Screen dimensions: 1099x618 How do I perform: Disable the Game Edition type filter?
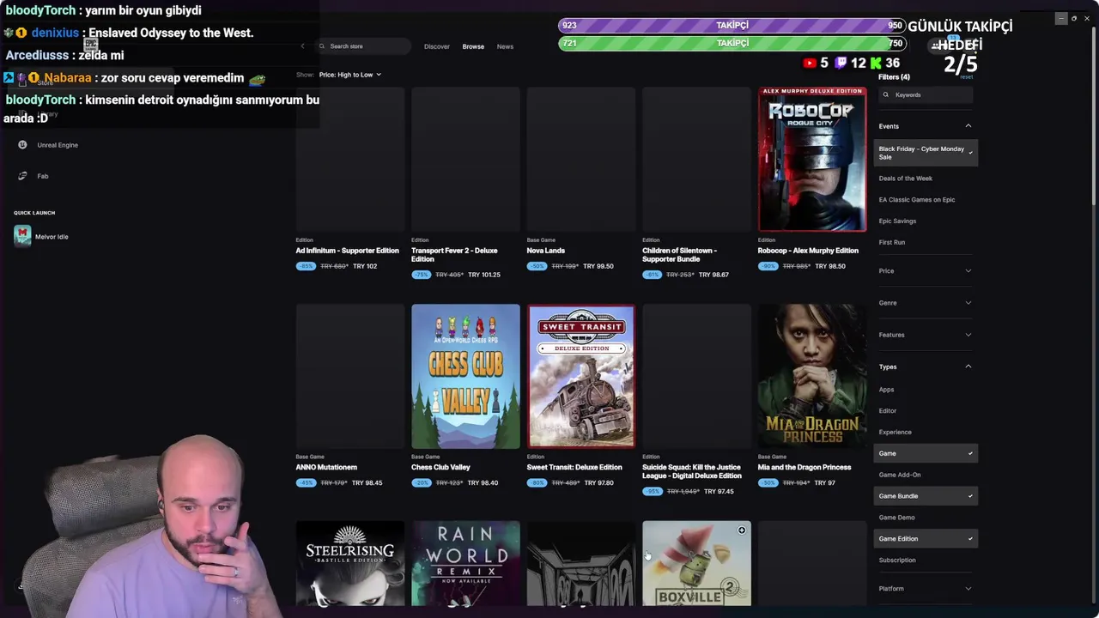(x=926, y=539)
